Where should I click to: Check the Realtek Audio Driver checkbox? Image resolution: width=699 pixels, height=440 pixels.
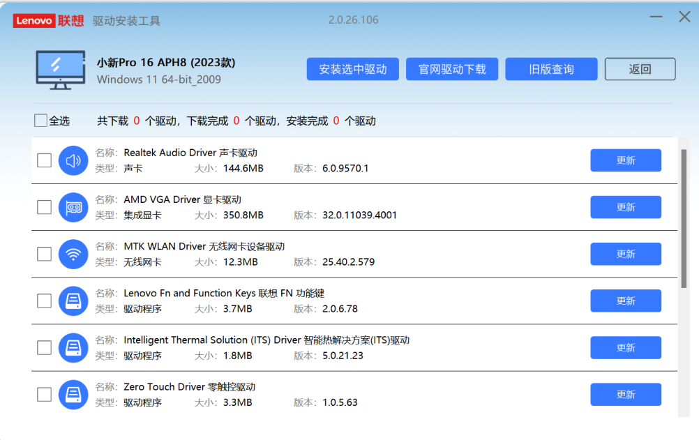pyautogui.click(x=44, y=160)
